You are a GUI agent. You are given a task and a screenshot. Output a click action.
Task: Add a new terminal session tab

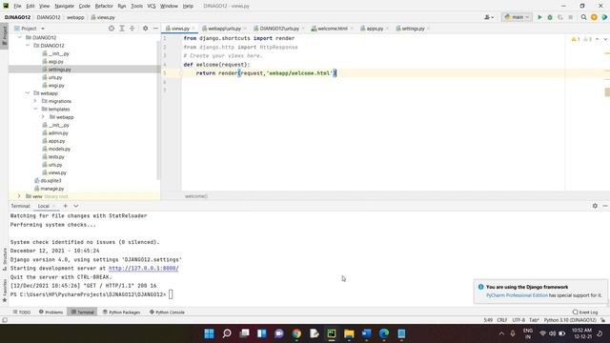66,206
